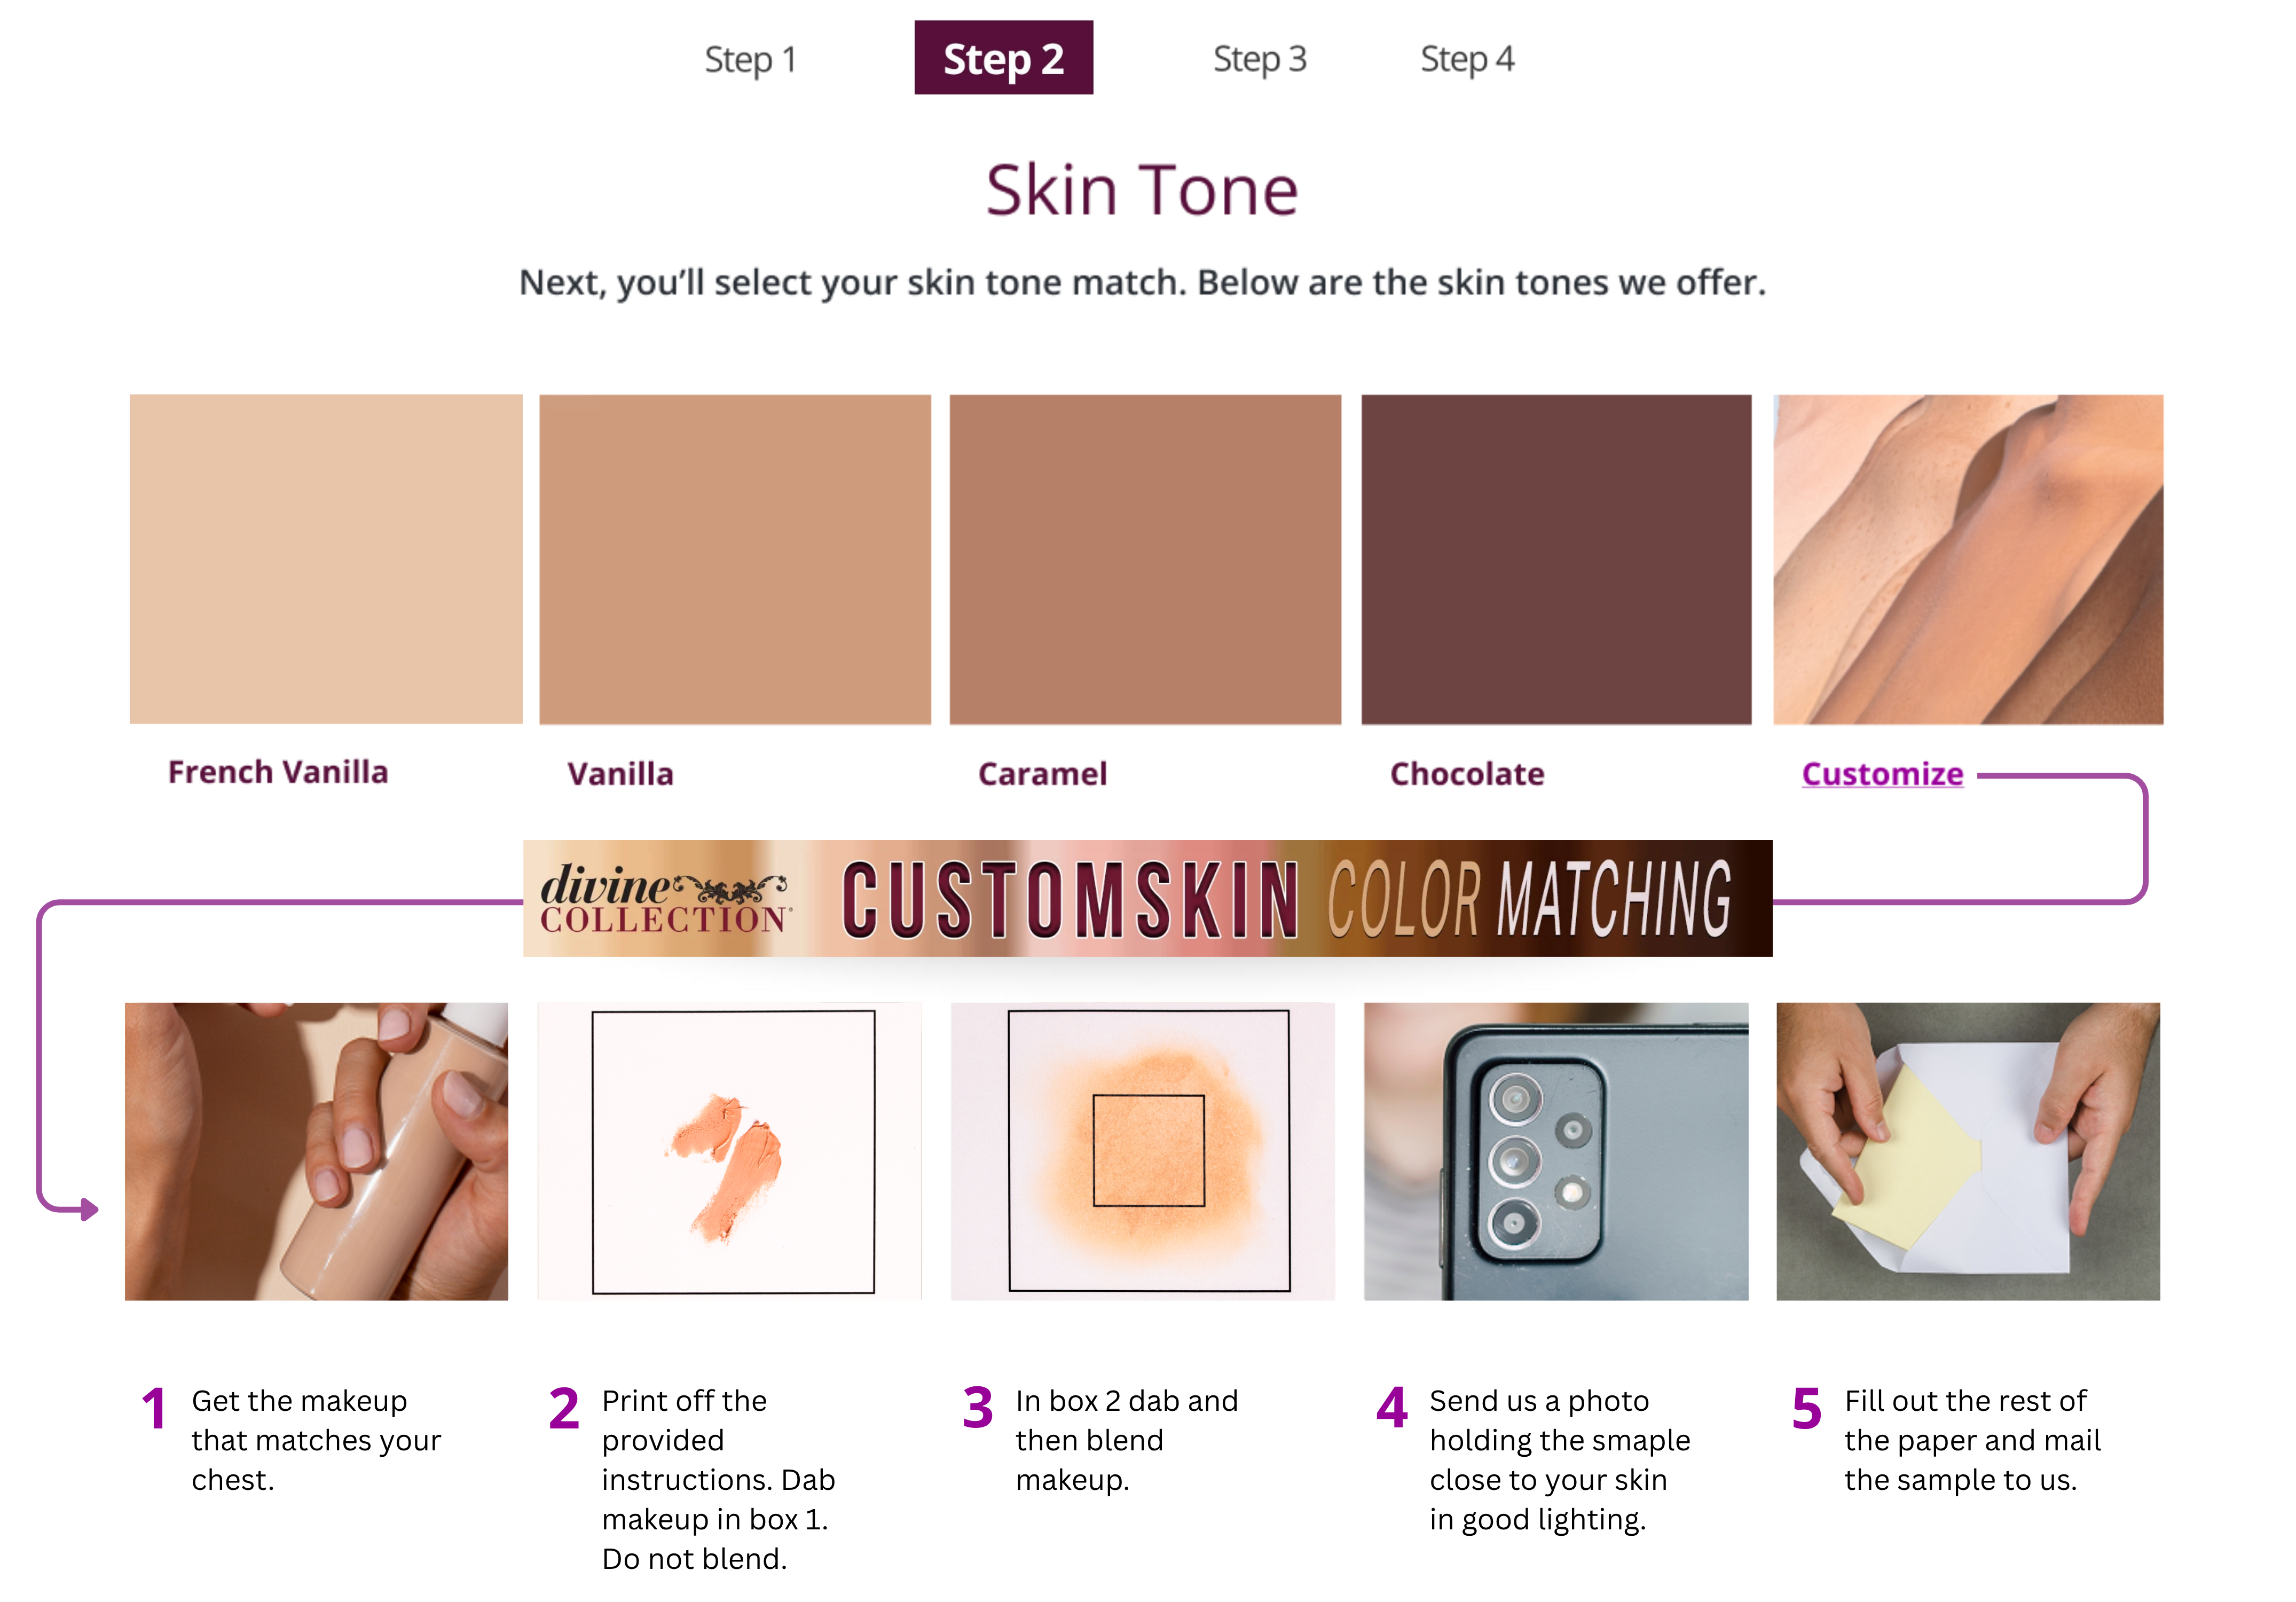Click the French Vanilla label
Viewport: 2296px width, 1602px height.
(278, 772)
